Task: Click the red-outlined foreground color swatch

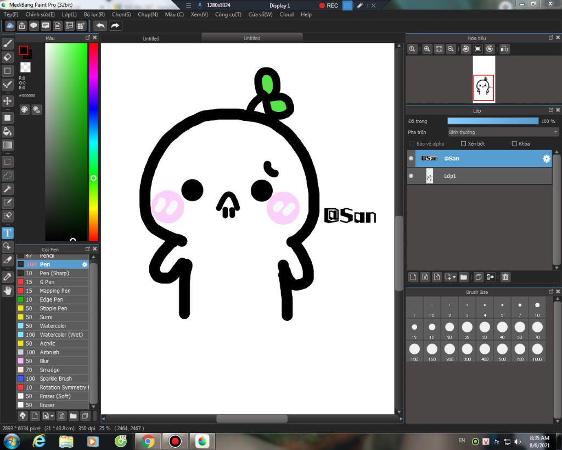Action: (x=23, y=50)
